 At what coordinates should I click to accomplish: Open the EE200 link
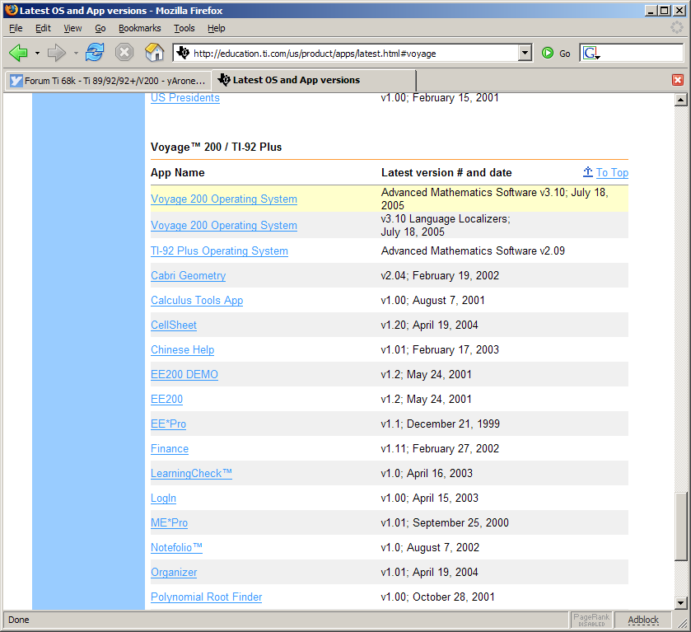point(166,399)
